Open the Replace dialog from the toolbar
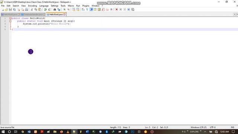This screenshot has width=238, height=134. click(59, 10)
